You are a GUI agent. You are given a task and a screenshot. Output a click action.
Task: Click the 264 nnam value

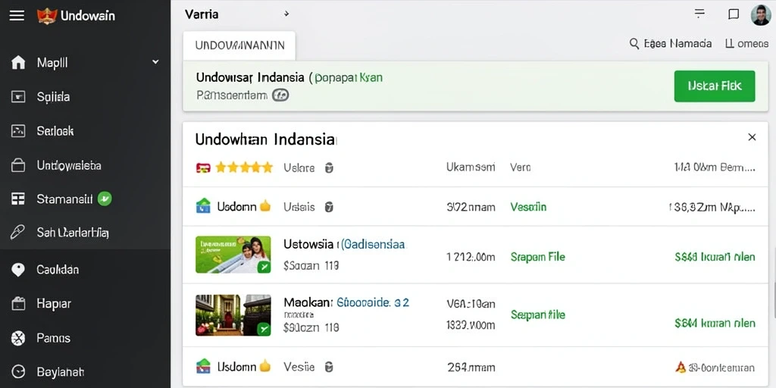pos(471,368)
